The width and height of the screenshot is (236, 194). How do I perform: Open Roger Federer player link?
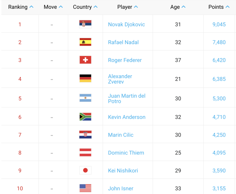point(125,60)
